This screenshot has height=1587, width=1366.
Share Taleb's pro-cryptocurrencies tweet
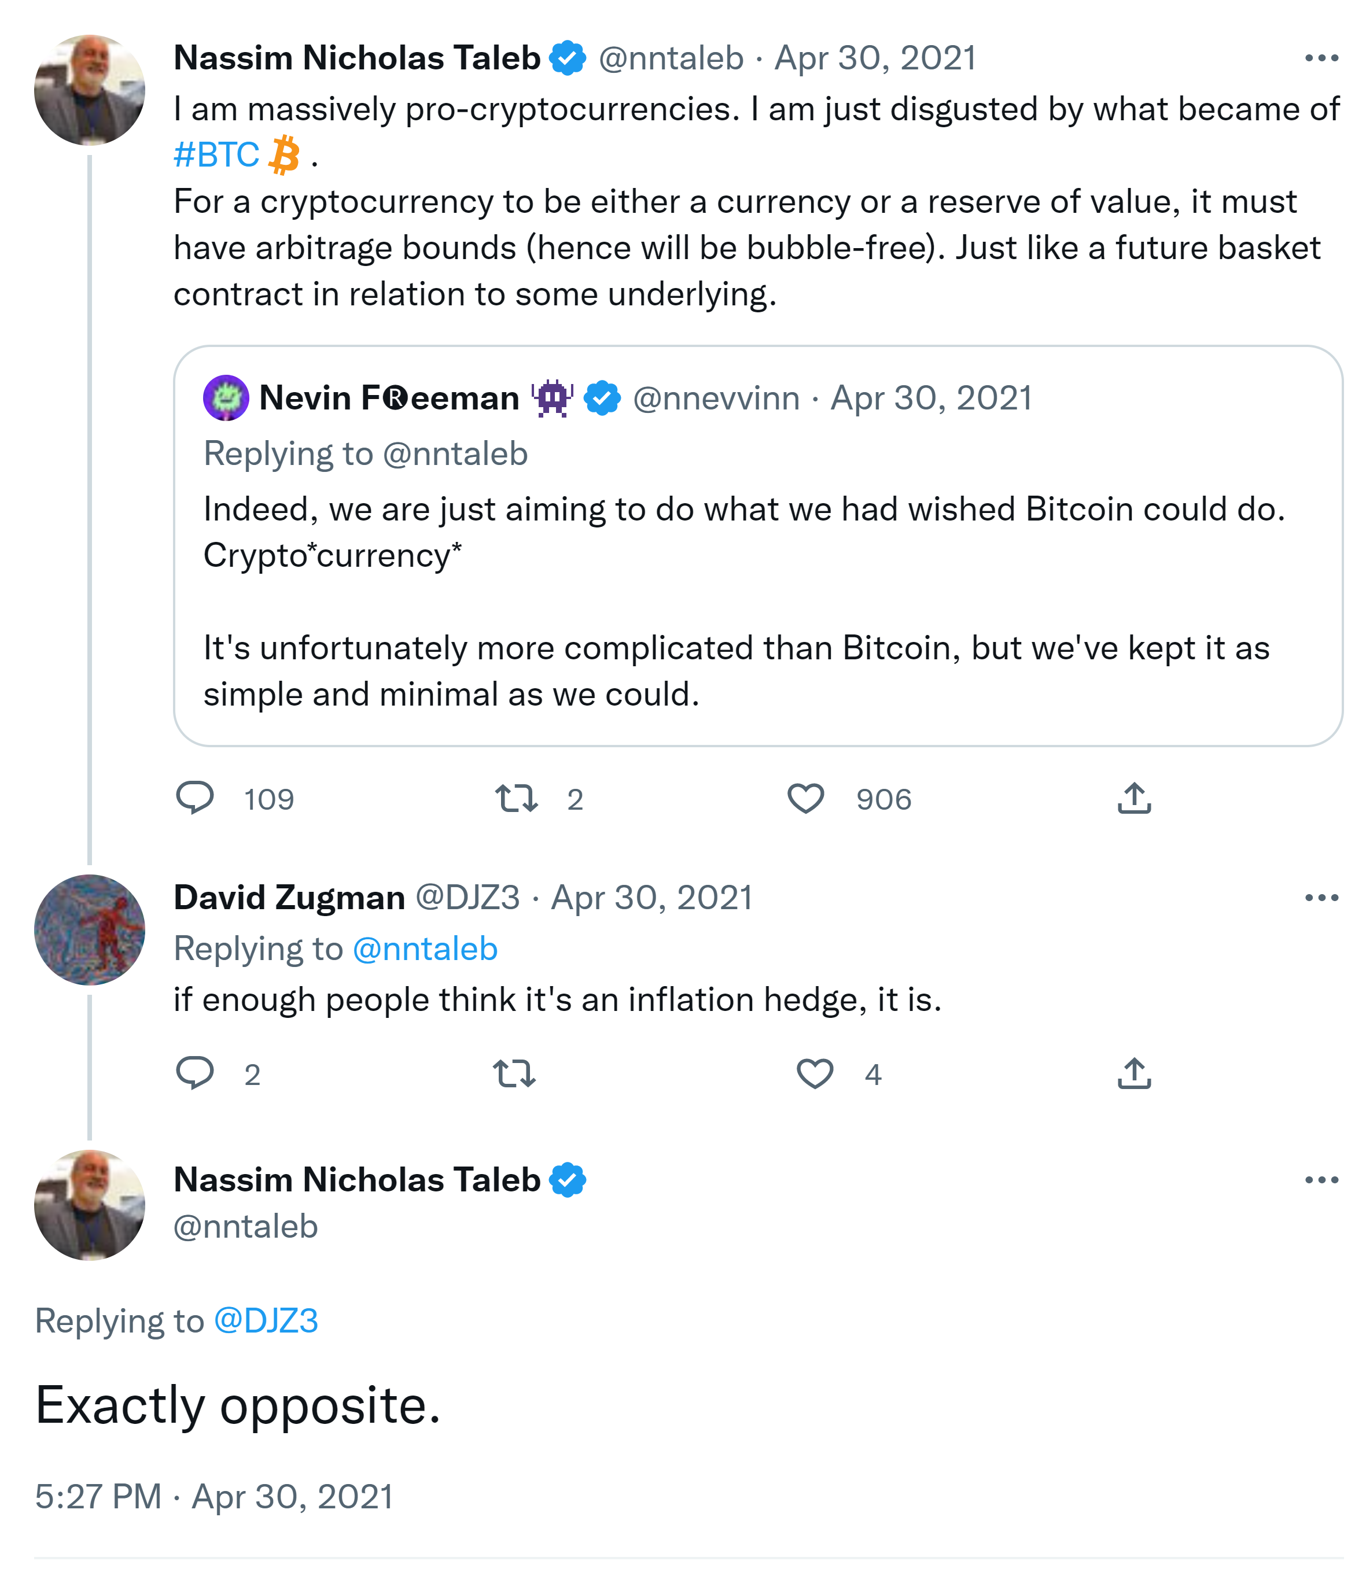pos(1134,798)
